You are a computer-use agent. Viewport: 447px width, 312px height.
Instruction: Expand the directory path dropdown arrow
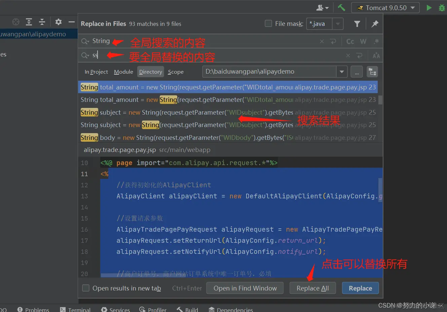342,72
